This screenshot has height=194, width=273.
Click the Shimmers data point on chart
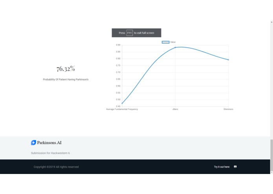coord(229,60)
